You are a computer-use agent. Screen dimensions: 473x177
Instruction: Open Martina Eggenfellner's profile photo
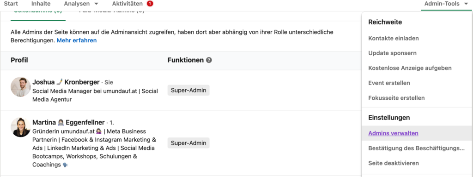(x=20, y=127)
